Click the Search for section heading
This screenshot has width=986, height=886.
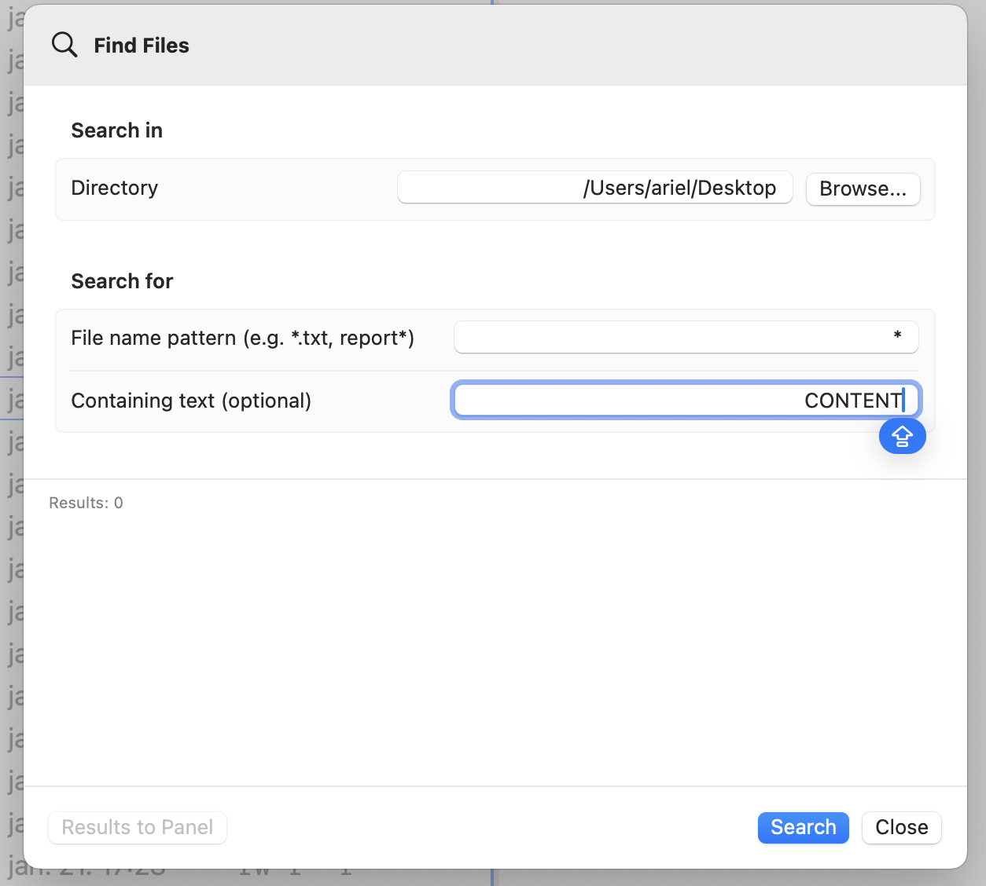point(122,281)
